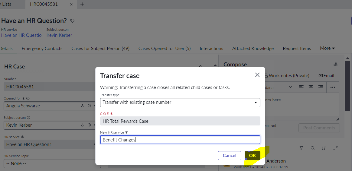Click the right-side vertical scrollbar thumb
Viewport: 352px width, 171px height.
[x=347, y=86]
